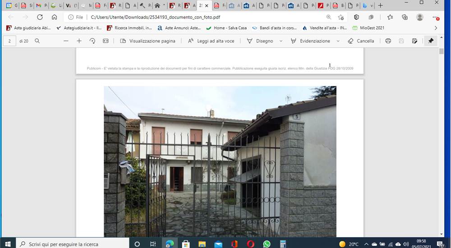Click the scrollbar down arrow
This screenshot has height=248, width=451.
[442, 234]
